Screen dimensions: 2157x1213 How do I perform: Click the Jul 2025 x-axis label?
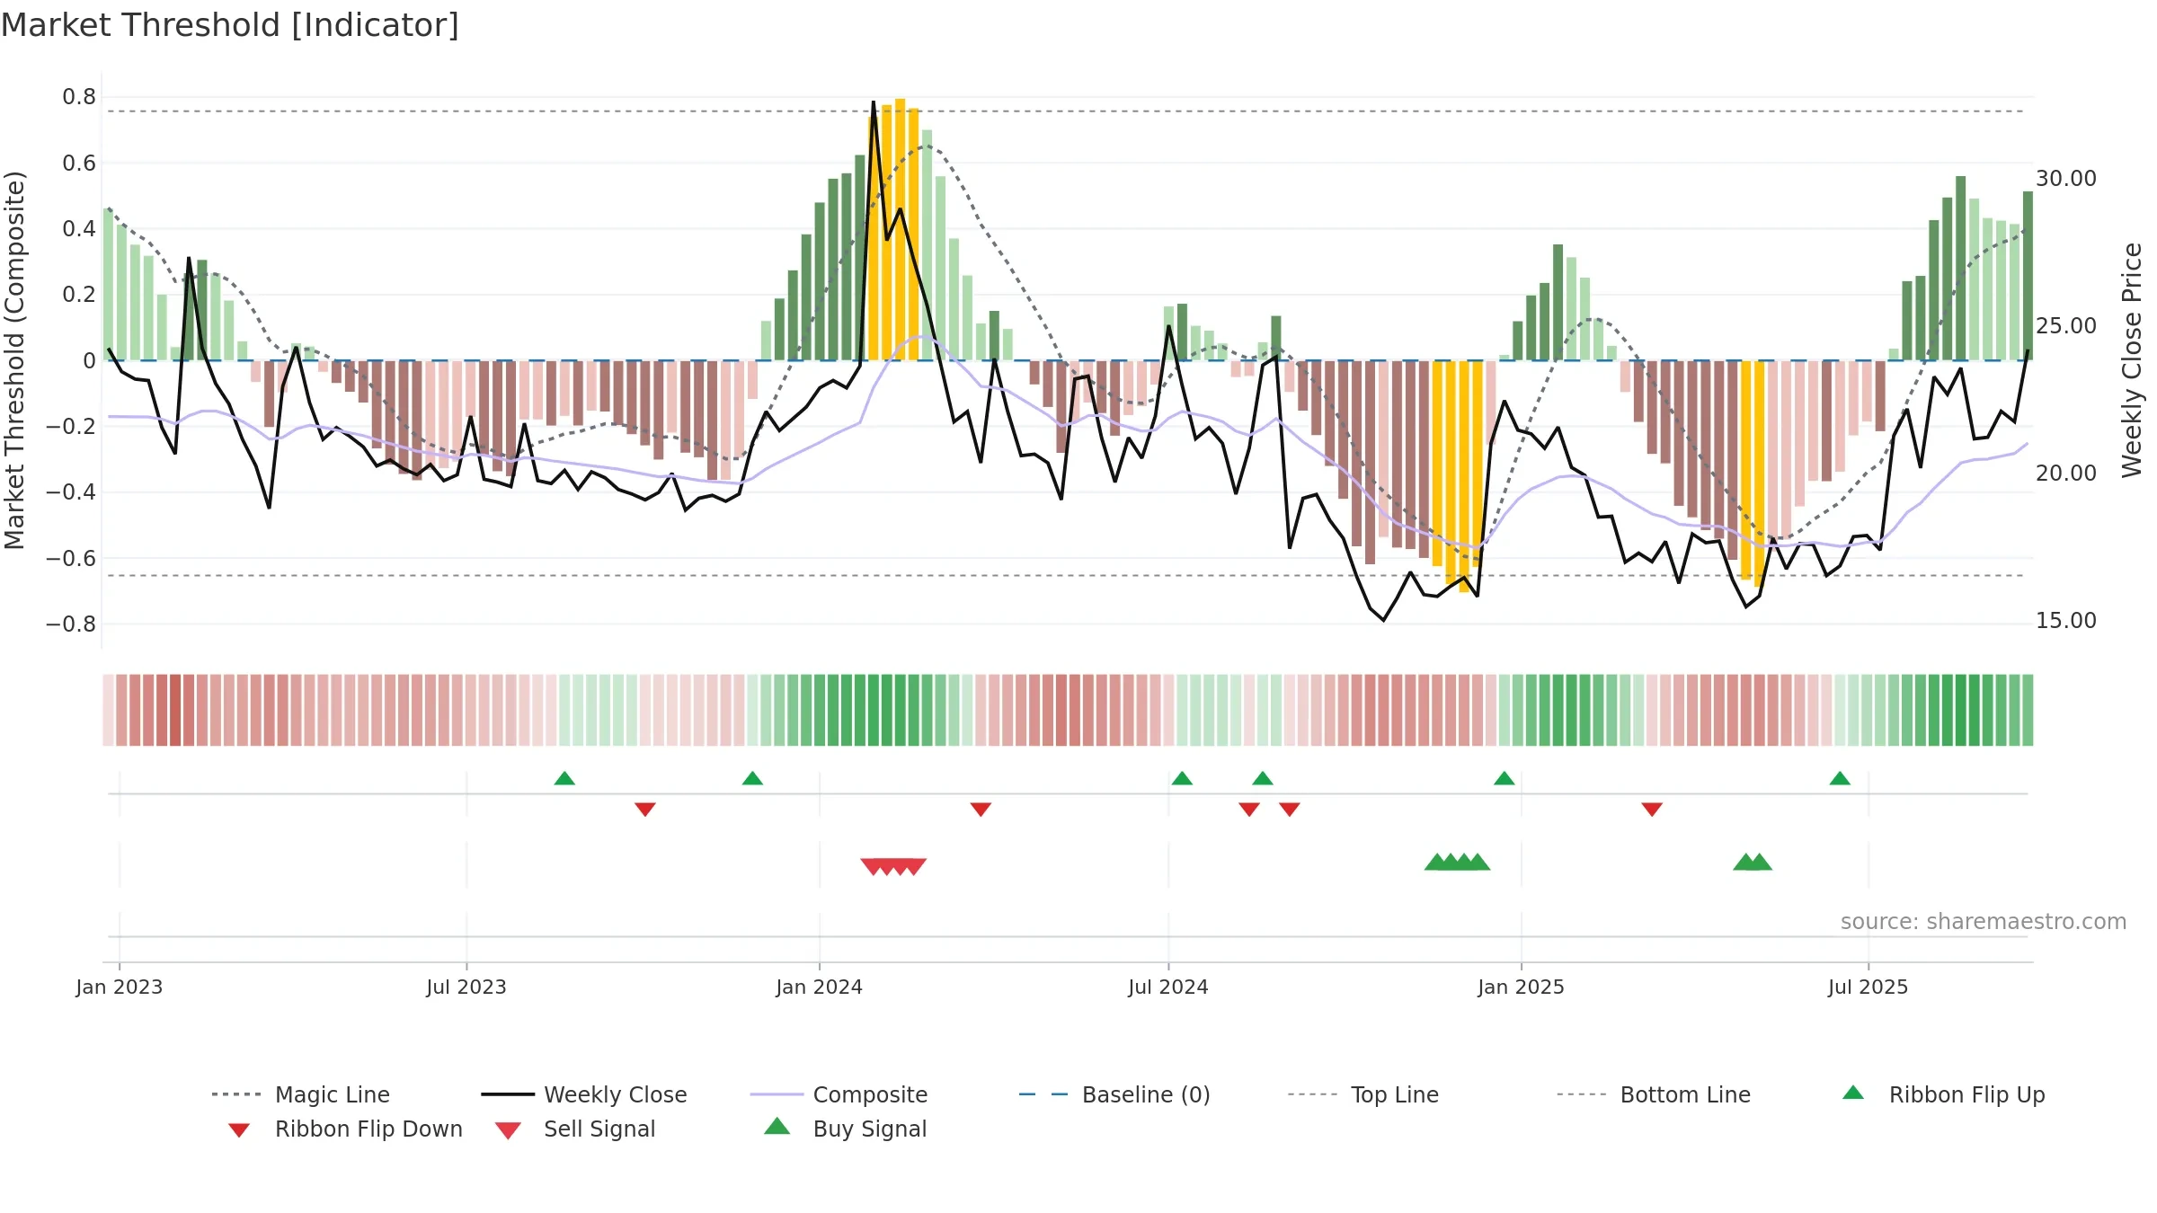point(1869,987)
